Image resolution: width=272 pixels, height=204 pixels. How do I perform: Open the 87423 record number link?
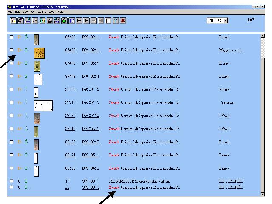70,50
